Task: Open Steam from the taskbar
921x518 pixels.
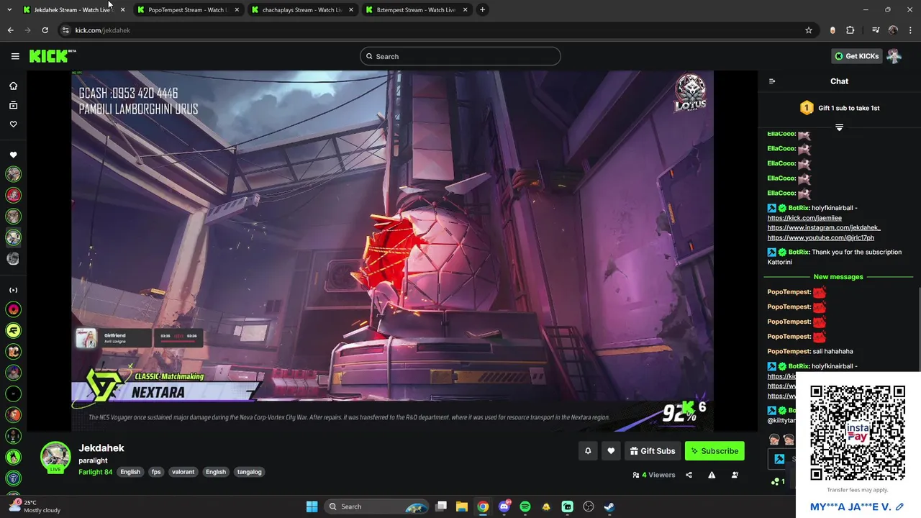Action: [x=609, y=506]
